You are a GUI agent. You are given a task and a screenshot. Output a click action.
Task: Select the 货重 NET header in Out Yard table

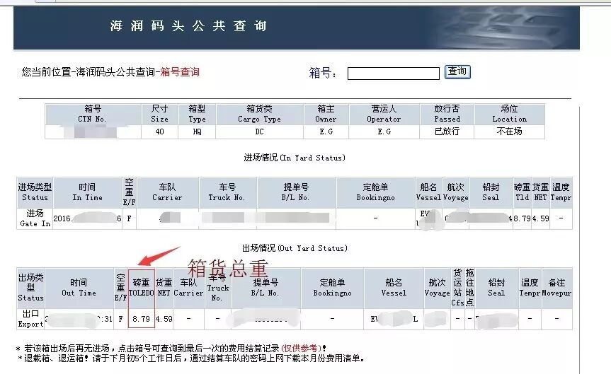pos(164,288)
